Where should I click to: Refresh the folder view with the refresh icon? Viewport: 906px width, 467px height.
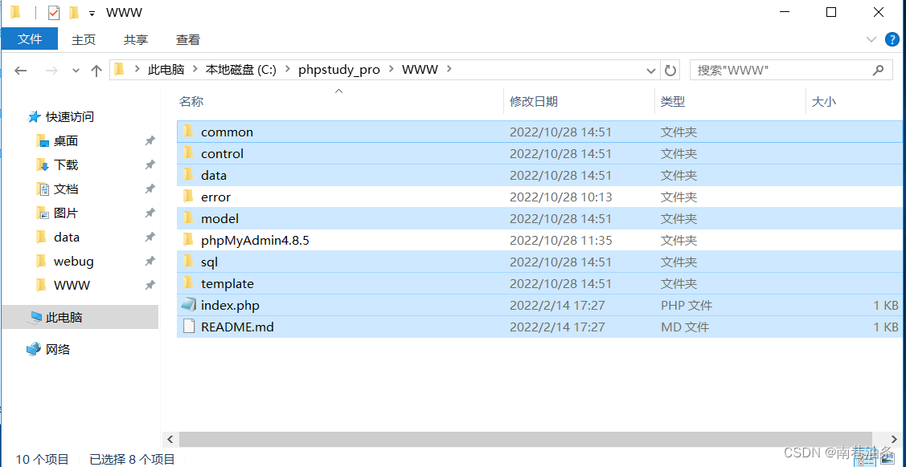(x=670, y=70)
